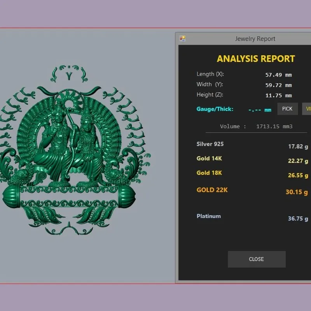Click the partially visible yellow VIEW button
311x311 pixels.
tap(307, 109)
